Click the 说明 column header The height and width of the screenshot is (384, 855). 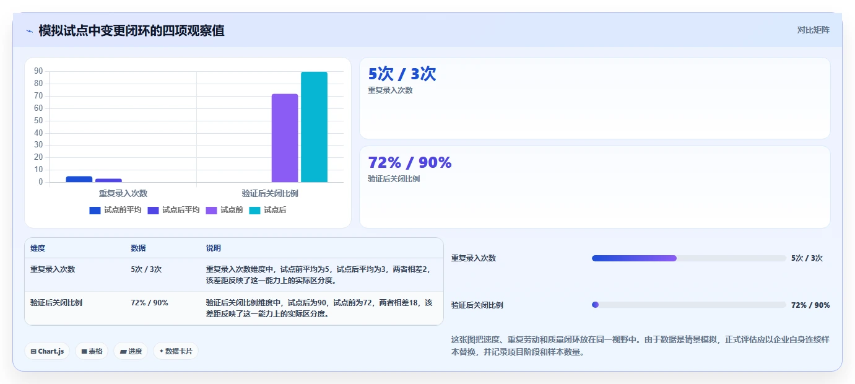(214, 248)
